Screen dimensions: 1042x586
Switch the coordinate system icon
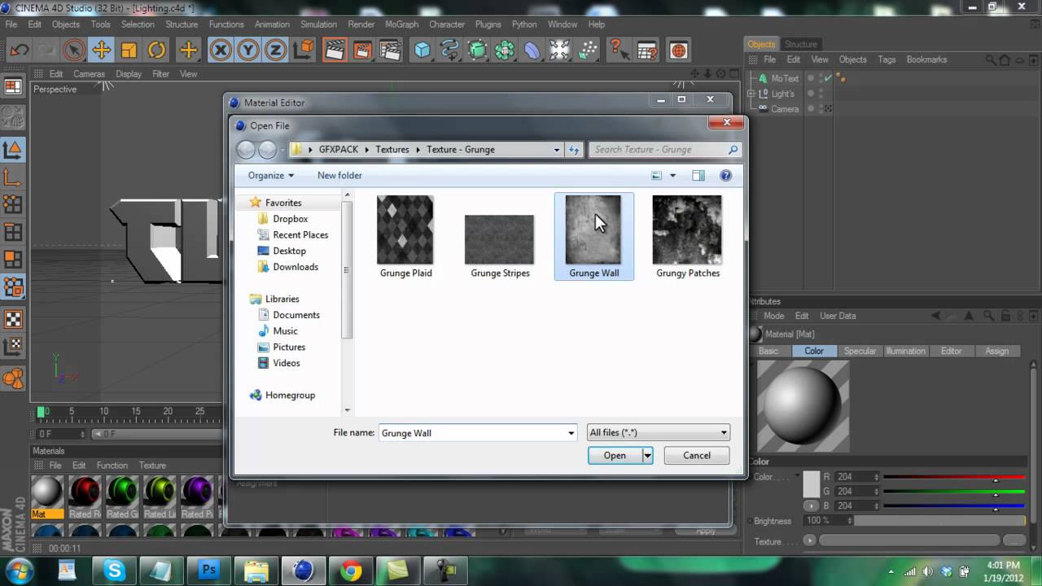(x=303, y=50)
